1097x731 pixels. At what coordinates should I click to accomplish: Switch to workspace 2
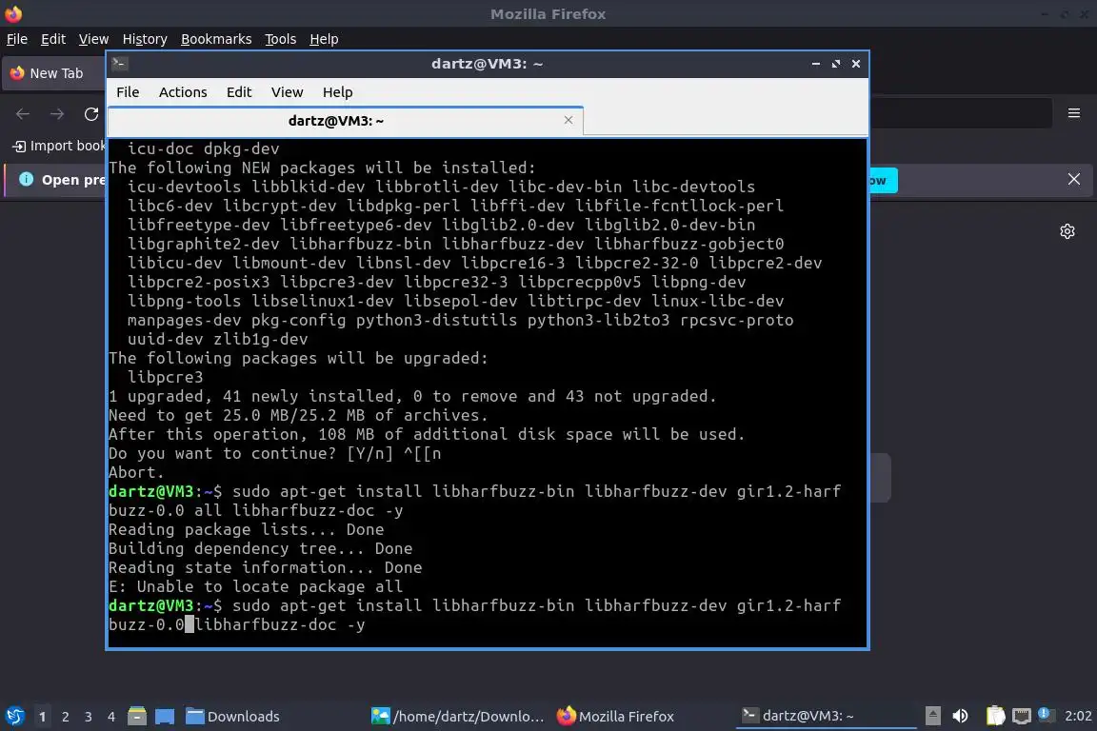coord(65,717)
